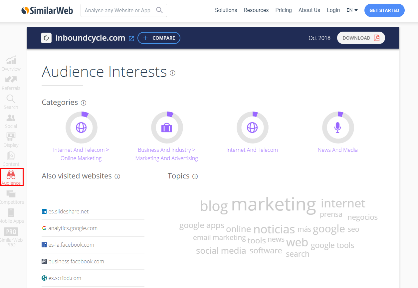Screen dimensions: 418x288
Task: Open the Content sidebar section
Action: (x=11, y=159)
